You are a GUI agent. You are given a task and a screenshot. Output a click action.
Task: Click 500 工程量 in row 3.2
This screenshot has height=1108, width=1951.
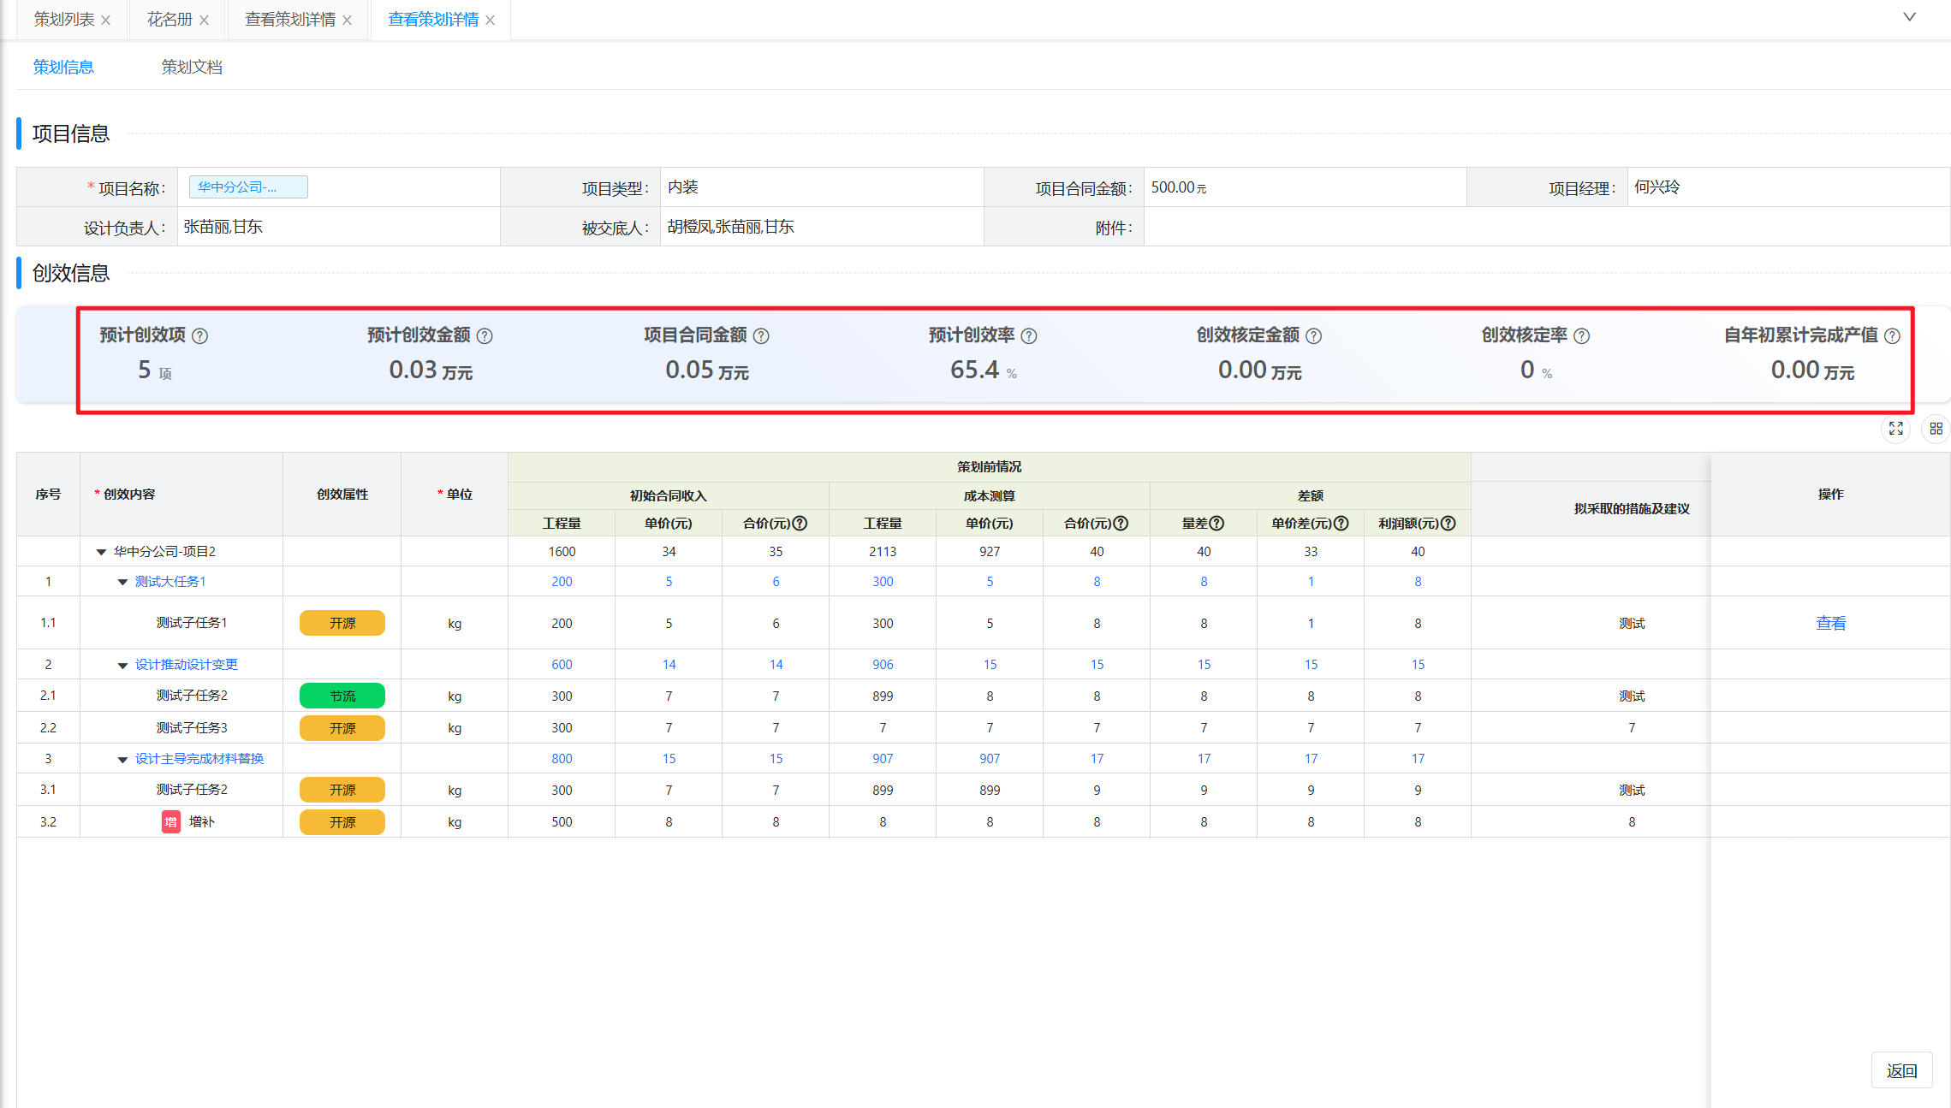tap(562, 821)
